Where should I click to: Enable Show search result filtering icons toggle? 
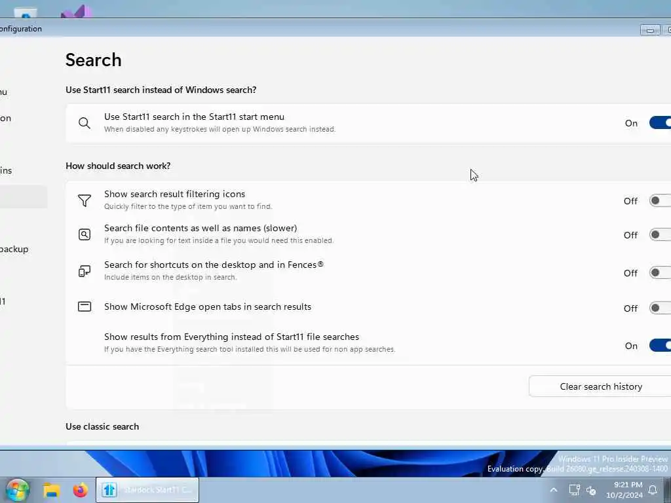[661, 200]
